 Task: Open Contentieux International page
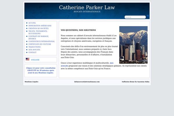pos(41,41)
